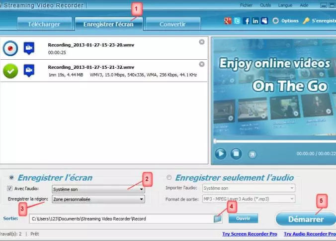Switch to the Convertir tab

point(172,24)
